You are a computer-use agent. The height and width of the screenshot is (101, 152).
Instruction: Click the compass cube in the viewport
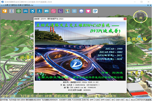click(x=140, y=17)
